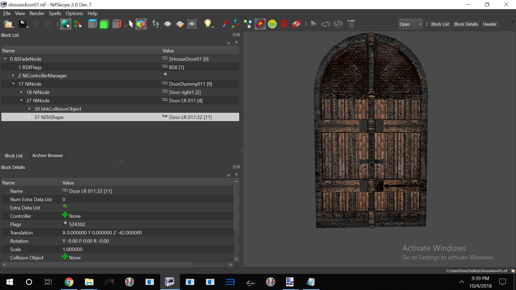Expand the 2 NiControllerManager node
The width and height of the screenshot is (516, 290).
13,76
